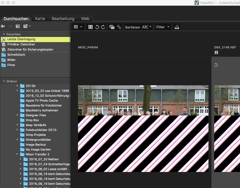Expand the ebay Verkäufe folder
The width and height of the screenshot is (240, 188).
tap(17, 125)
